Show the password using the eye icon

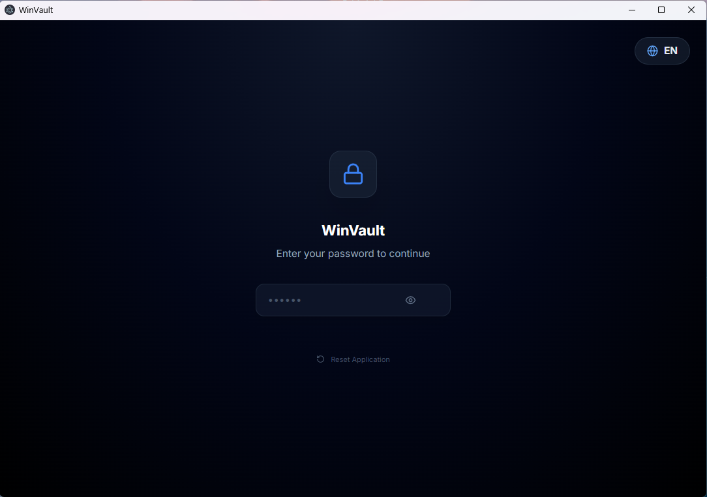click(x=410, y=300)
